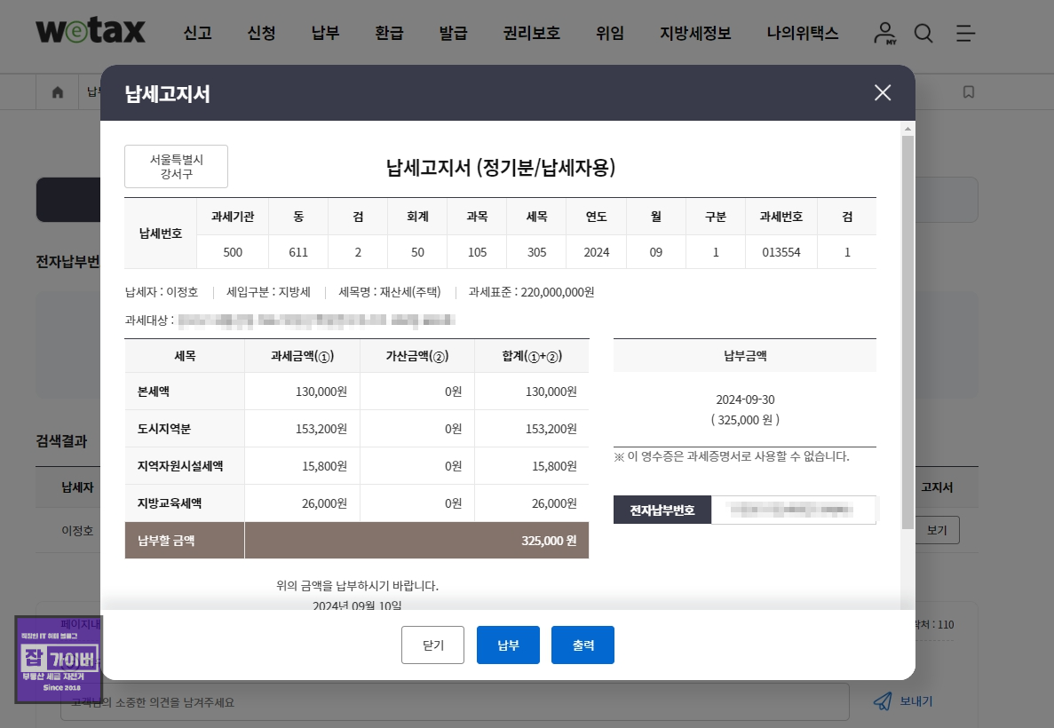The width and height of the screenshot is (1054, 728).
Task: Open the 신고 menu
Action: point(198,33)
